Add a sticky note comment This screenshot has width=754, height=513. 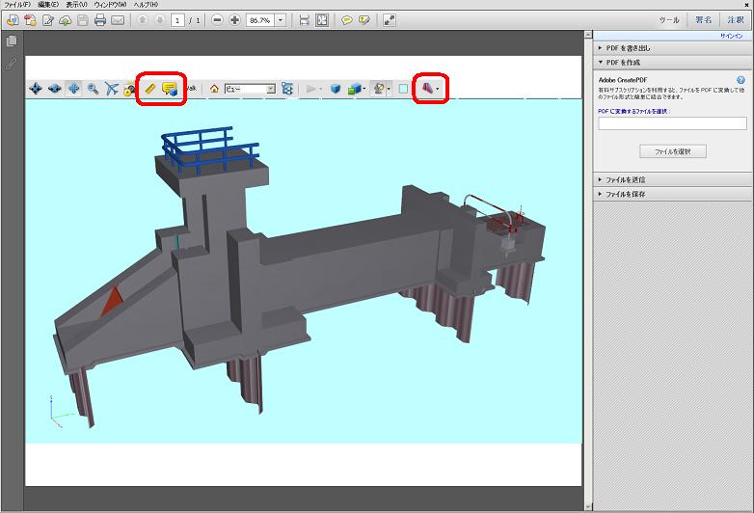pos(347,20)
